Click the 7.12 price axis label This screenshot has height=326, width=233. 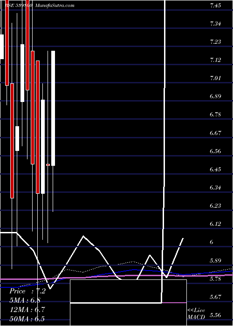point(215,60)
